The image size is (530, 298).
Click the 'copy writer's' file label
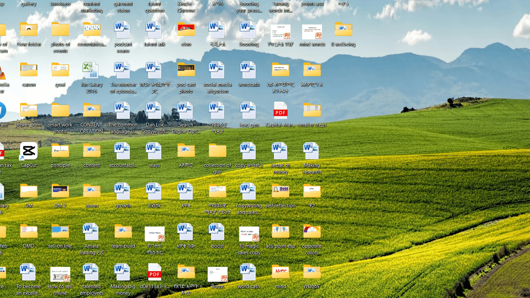click(249, 165)
